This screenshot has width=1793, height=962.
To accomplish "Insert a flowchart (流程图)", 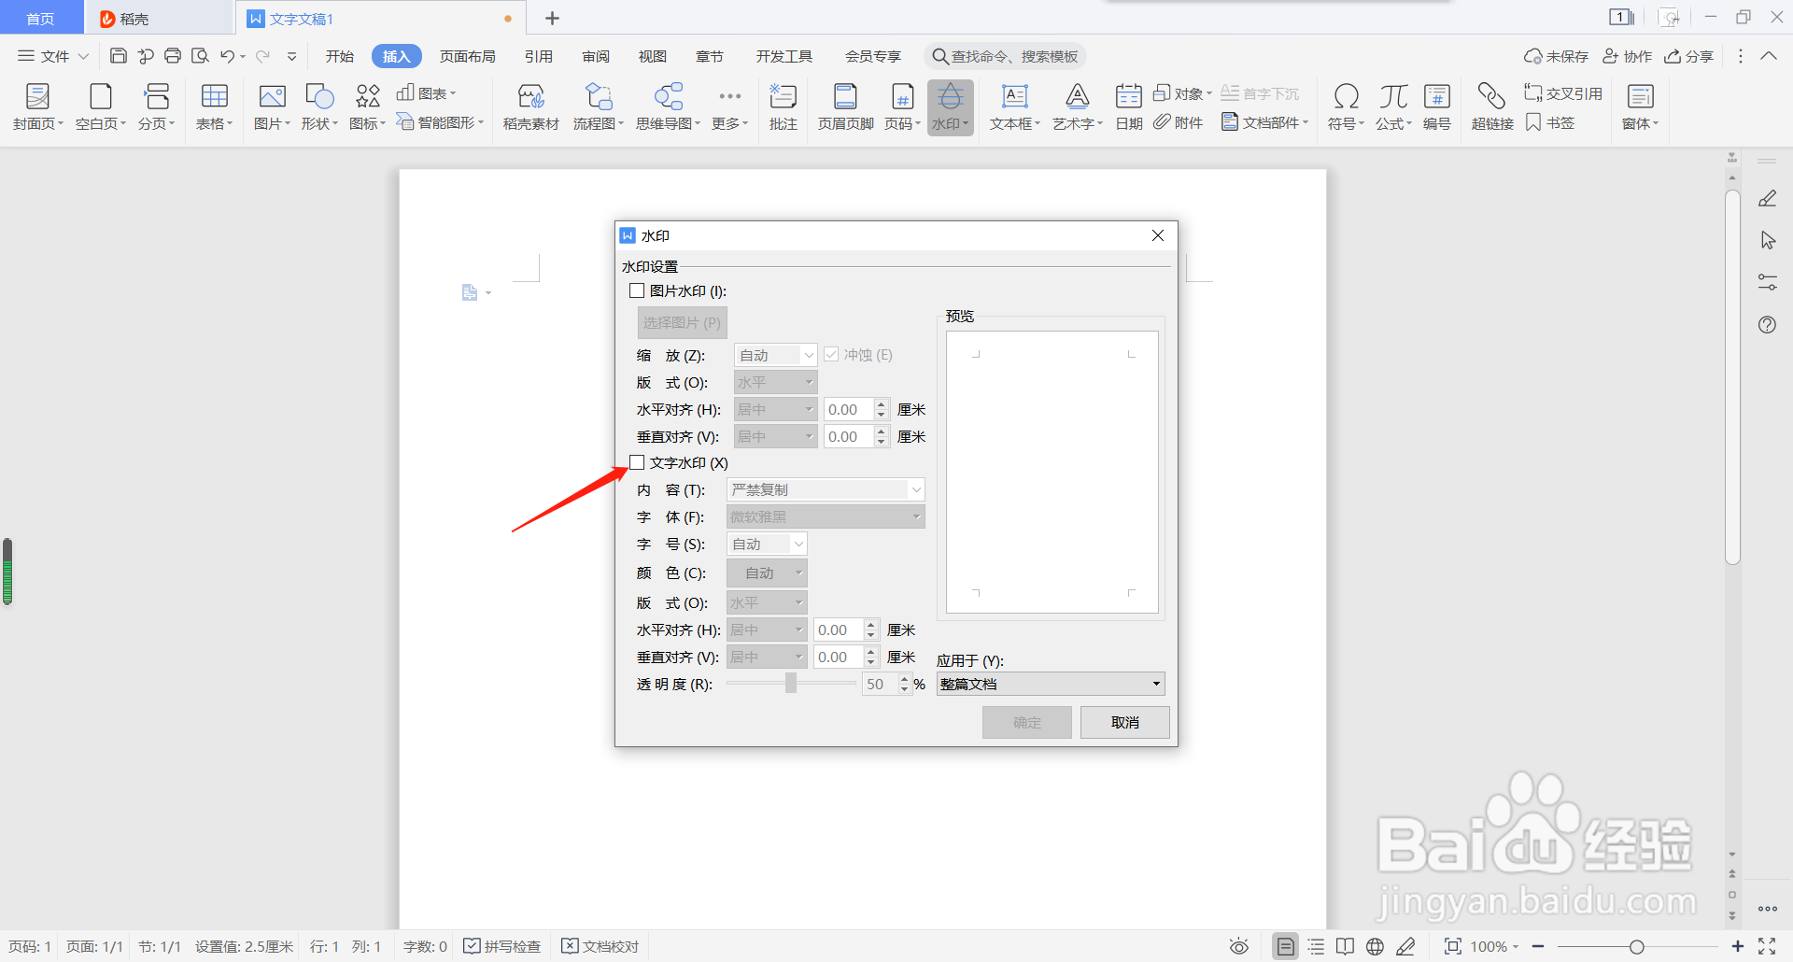I will pos(598,107).
